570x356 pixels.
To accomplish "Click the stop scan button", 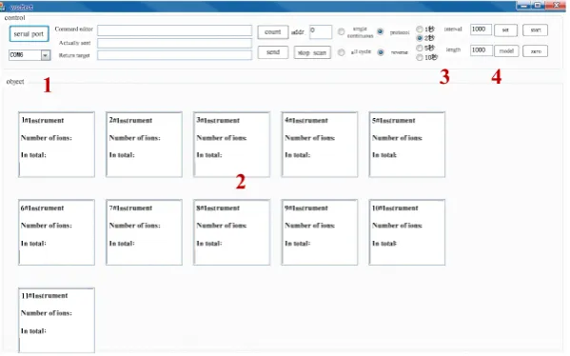I will click(312, 52).
